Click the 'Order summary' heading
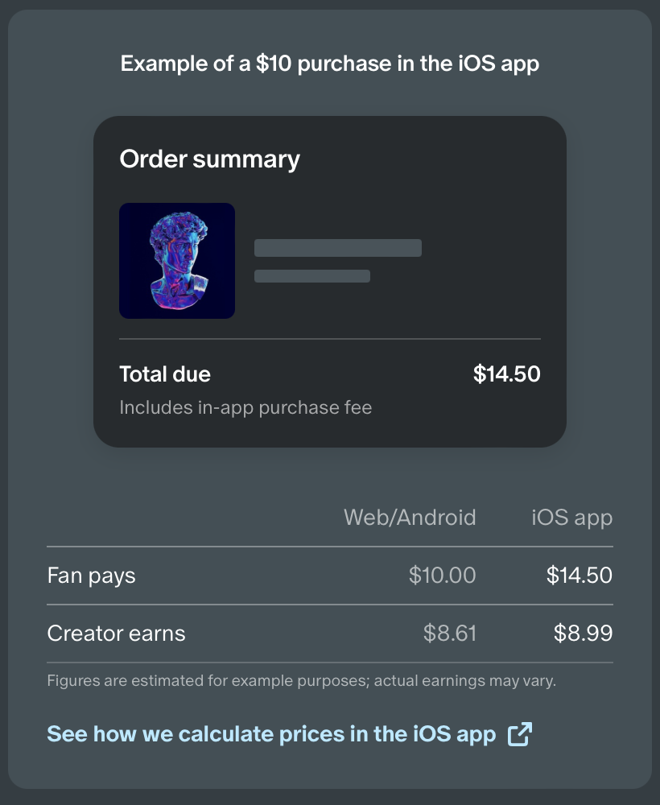 [209, 159]
